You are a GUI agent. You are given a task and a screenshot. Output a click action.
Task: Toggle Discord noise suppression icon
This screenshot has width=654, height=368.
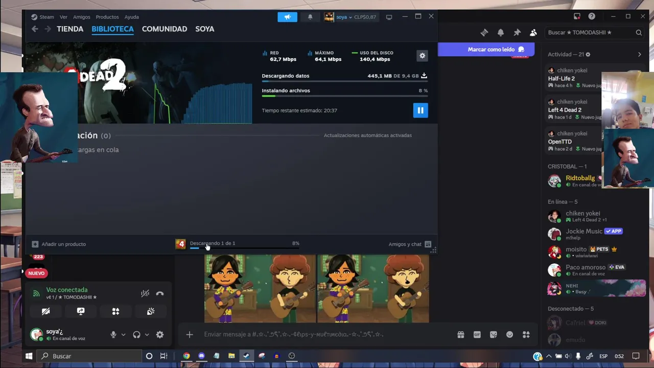pyautogui.click(x=145, y=293)
